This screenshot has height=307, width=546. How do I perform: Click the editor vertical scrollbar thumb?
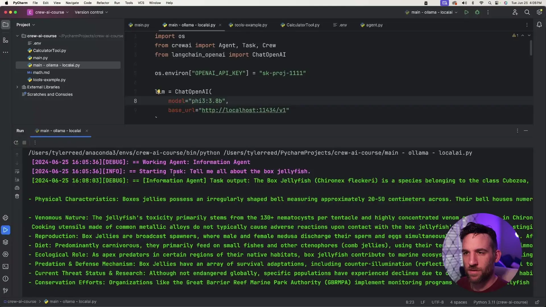pyautogui.click(x=531, y=48)
